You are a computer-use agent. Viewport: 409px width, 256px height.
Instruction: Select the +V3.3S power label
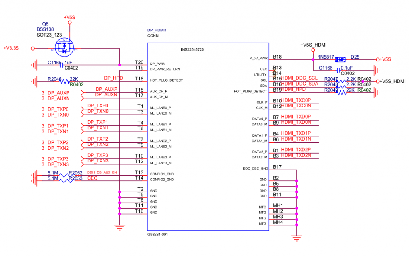(x=11, y=48)
